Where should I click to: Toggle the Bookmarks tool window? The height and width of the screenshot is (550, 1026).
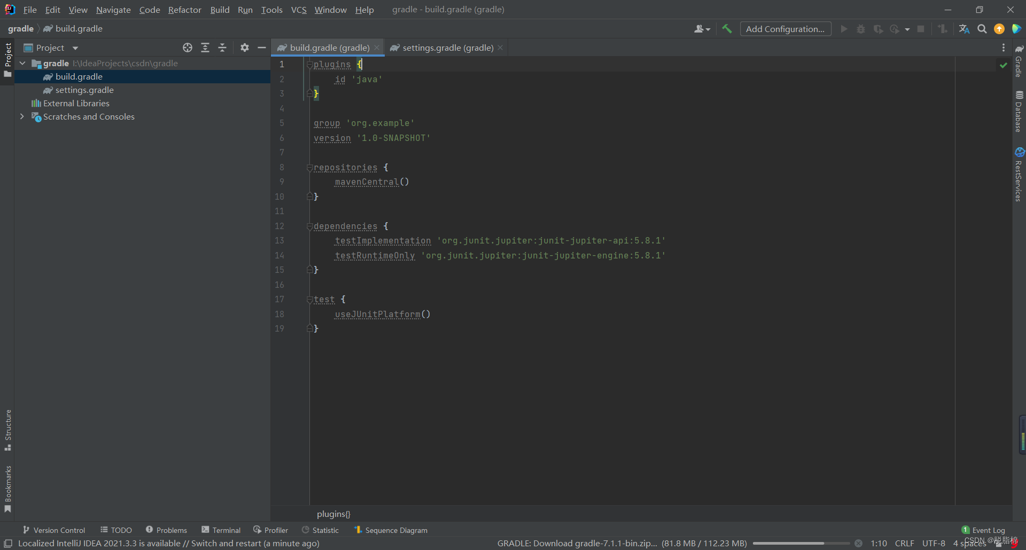(7, 489)
